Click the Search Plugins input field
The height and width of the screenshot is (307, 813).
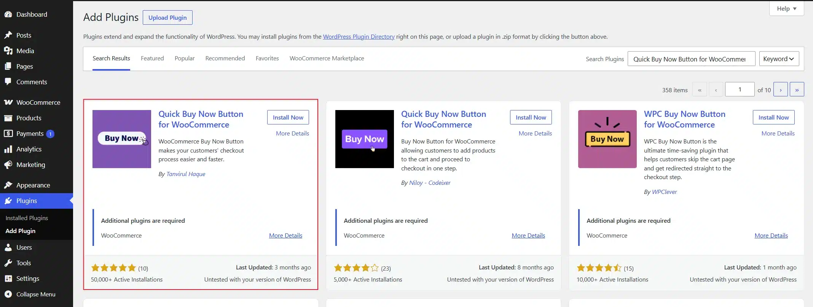[691, 59]
